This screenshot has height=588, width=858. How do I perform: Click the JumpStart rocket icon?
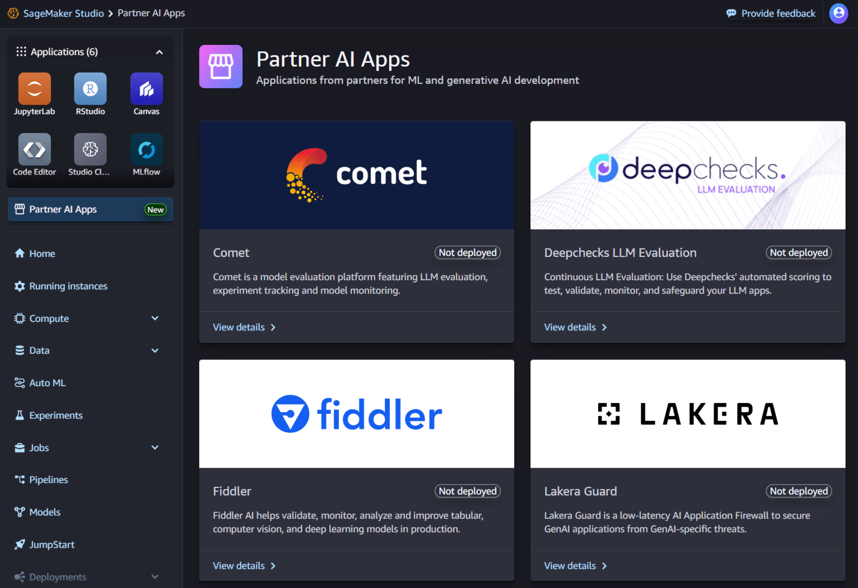point(20,544)
